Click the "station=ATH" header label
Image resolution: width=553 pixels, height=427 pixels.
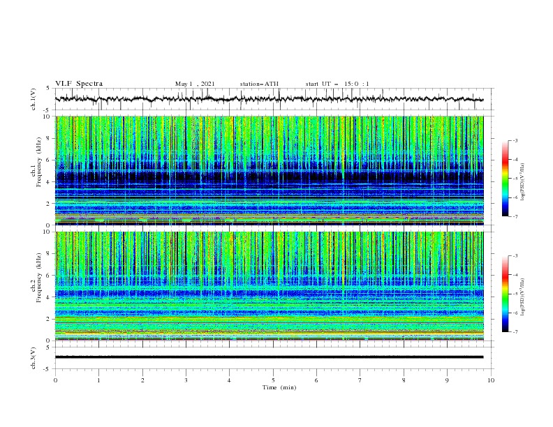click(x=259, y=84)
